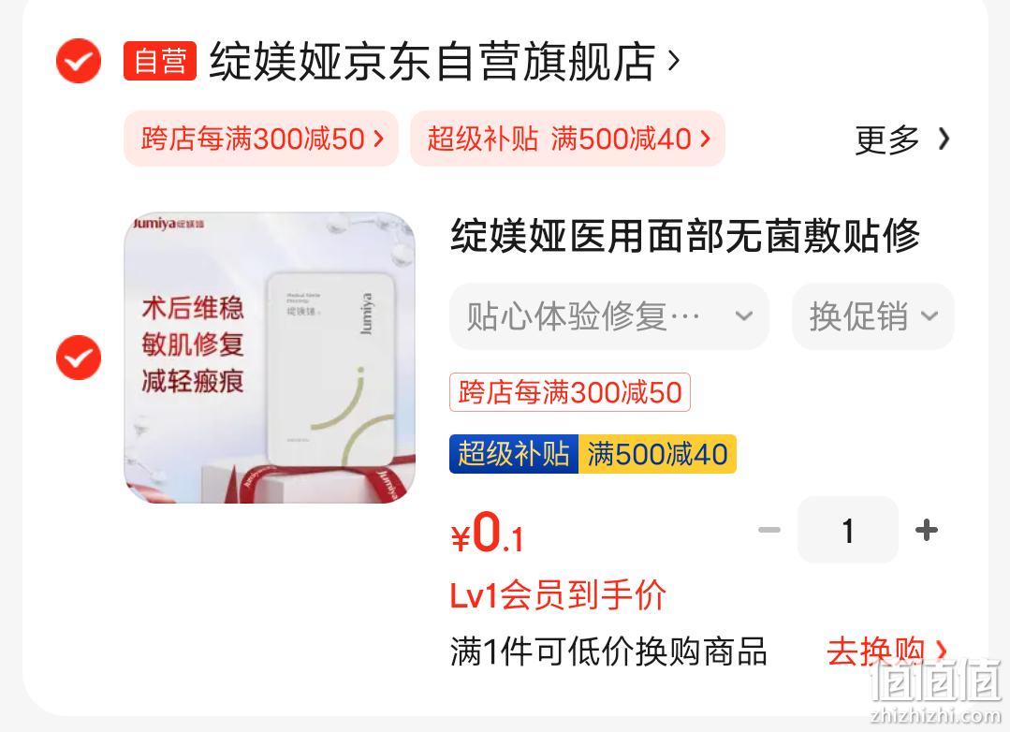
Task: Click the quantity field showing 1
Action: pos(848,531)
